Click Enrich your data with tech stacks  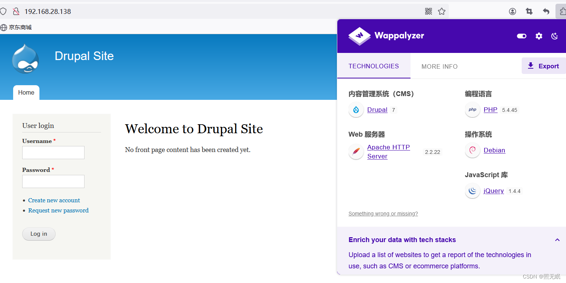[402, 240]
